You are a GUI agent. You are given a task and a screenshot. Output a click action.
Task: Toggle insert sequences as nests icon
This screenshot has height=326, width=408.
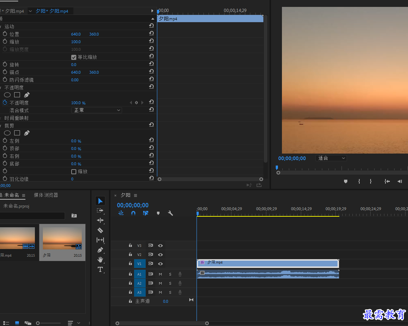(121, 213)
